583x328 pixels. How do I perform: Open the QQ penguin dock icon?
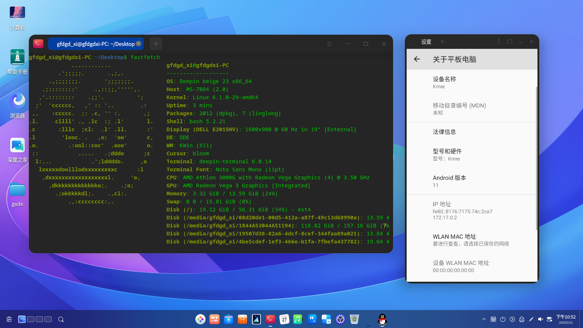[x=382, y=319]
